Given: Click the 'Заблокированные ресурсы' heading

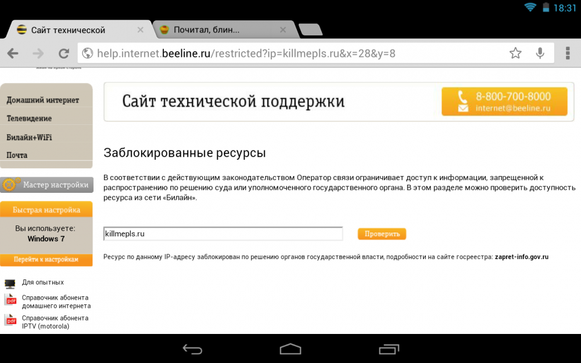Looking at the screenshot, I should pyautogui.click(x=185, y=153).
